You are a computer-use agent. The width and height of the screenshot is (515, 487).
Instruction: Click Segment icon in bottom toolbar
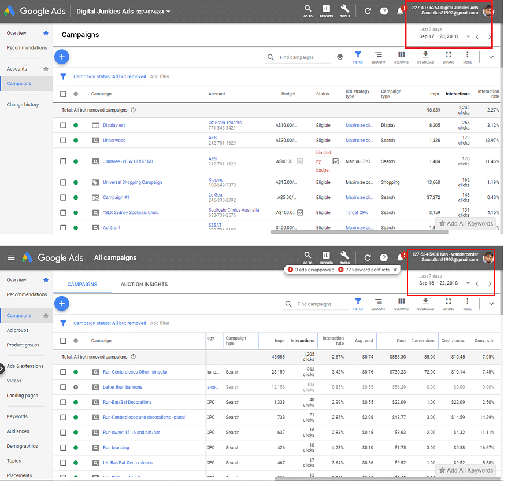(x=379, y=304)
